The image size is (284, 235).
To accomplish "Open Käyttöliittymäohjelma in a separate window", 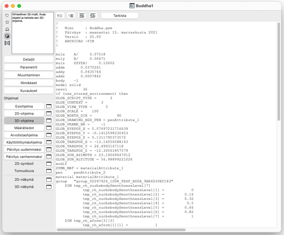I will pos(49,142).
